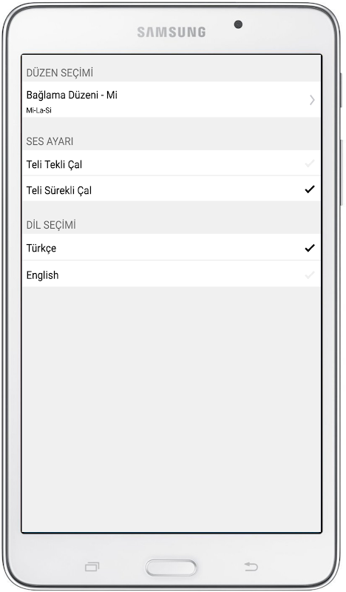This screenshot has height=592, width=346.
Task: Tap the checkmark beside Teli Sürekli Çal
Action: point(310,189)
